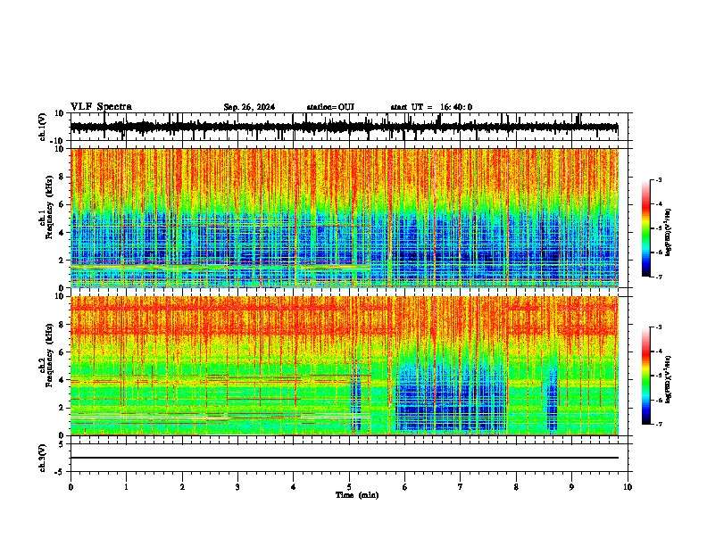Screen dimensions: 707x546
Task: Click the time axis tick label "4"
Action: tap(294, 487)
